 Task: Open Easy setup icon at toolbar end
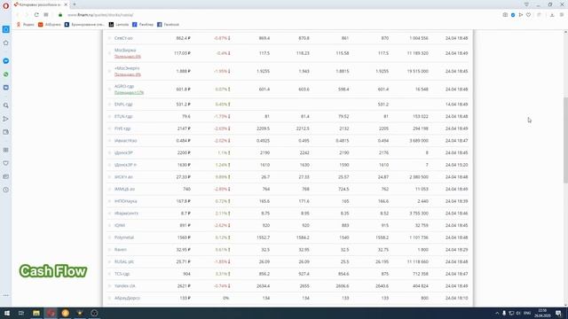562,15
